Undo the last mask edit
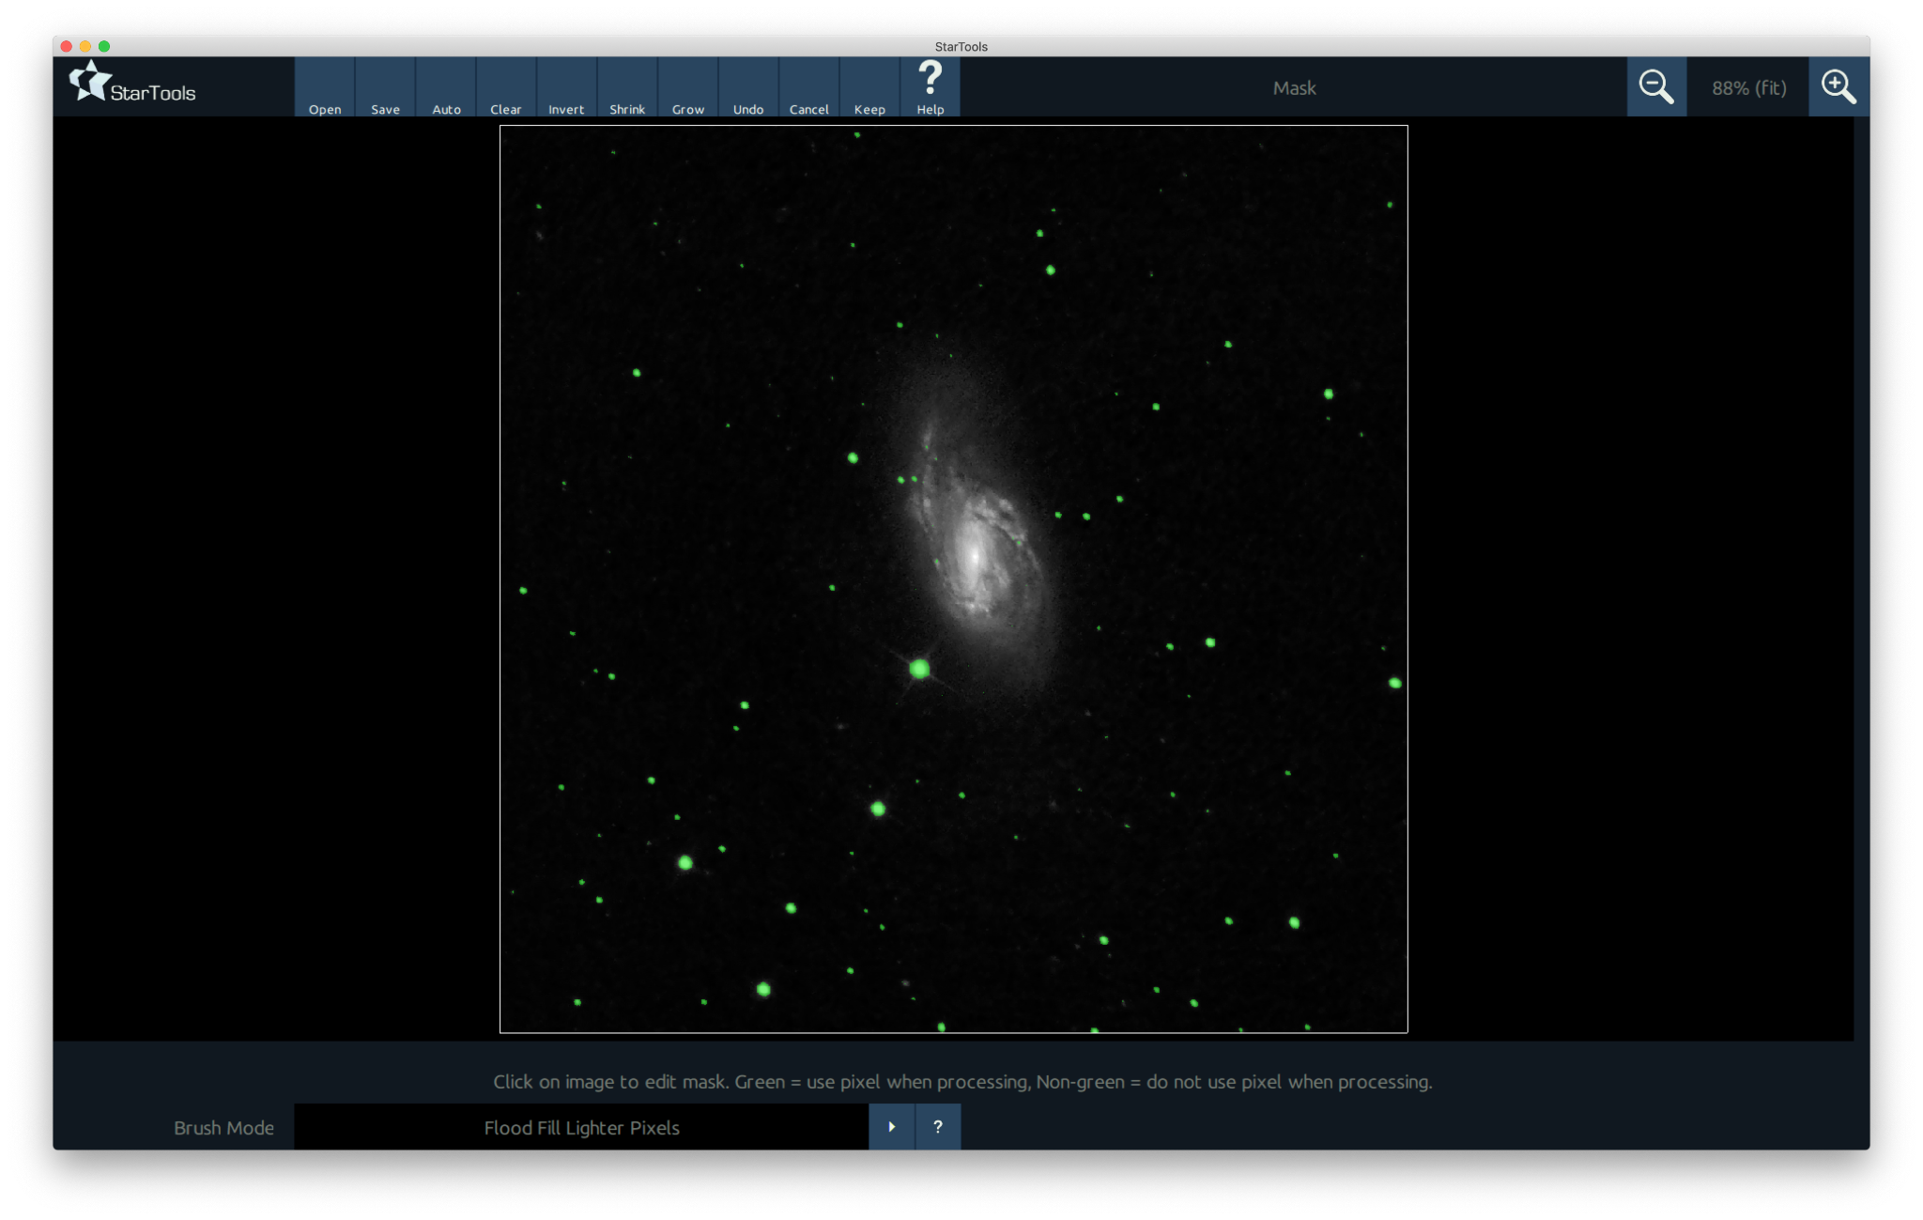This screenshot has height=1220, width=1923. click(748, 87)
